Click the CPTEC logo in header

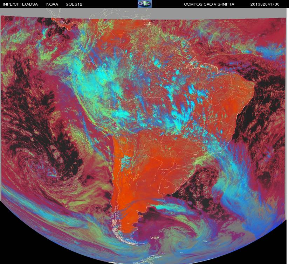coord(145,4)
